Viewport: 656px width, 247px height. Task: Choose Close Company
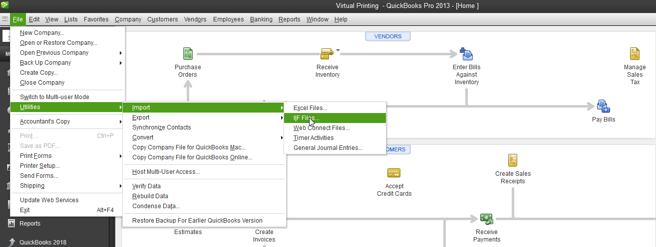[67, 83]
